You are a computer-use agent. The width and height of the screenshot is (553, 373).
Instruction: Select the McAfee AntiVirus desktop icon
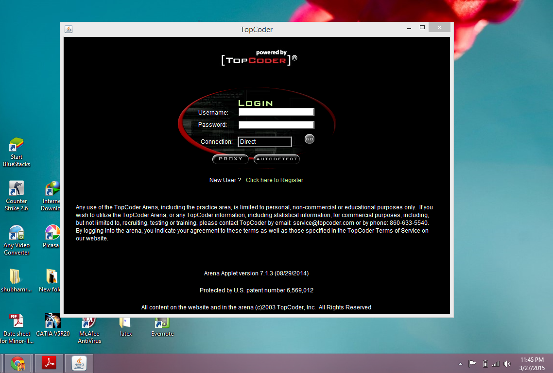89,330
